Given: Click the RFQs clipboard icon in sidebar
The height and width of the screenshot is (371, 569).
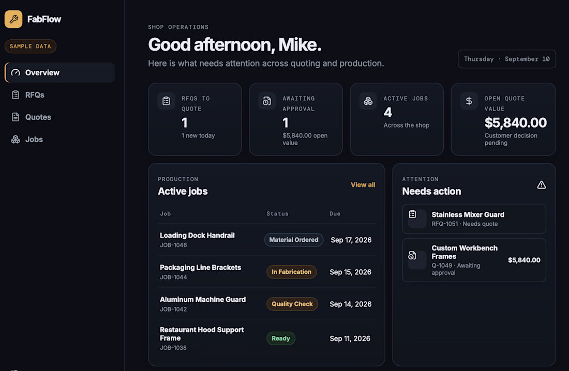Looking at the screenshot, I should coord(15,95).
